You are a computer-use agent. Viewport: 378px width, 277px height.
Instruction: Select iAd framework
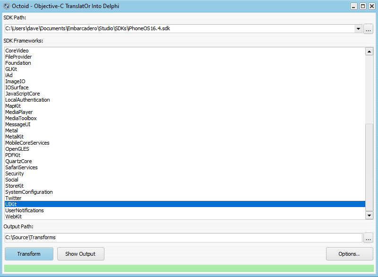185,75
